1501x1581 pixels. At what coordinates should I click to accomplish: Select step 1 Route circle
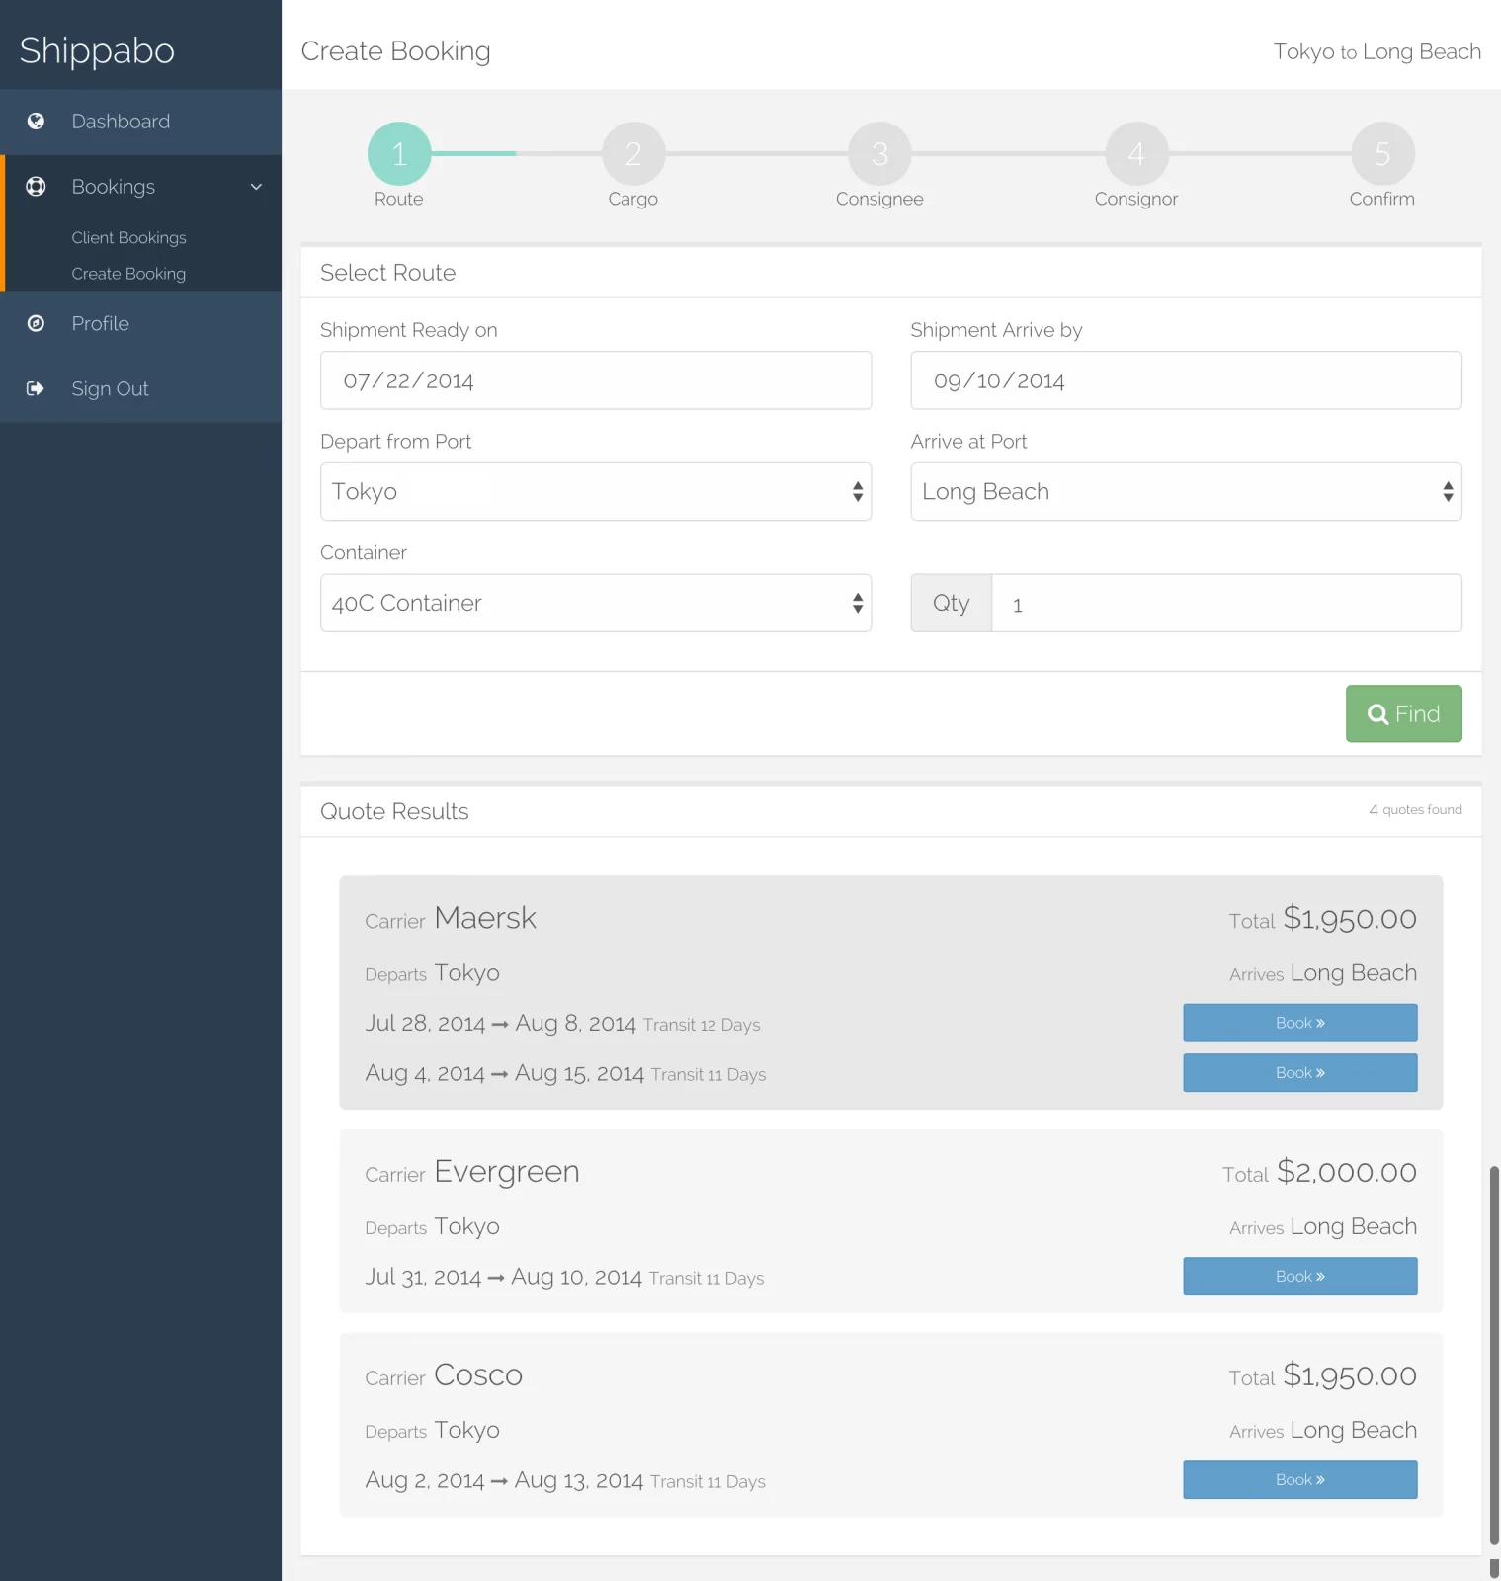(x=399, y=153)
